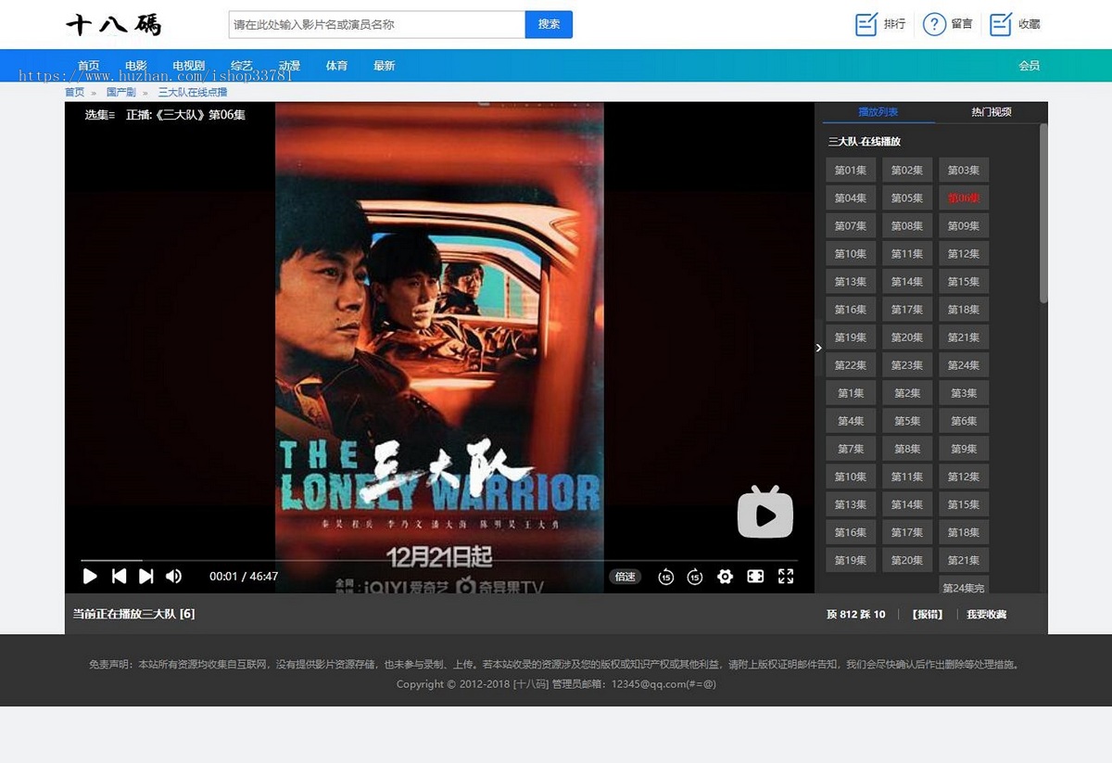The height and width of the screenshot is (763, 1112).
Task: Select episode 第22集
Action: [851, 365]
